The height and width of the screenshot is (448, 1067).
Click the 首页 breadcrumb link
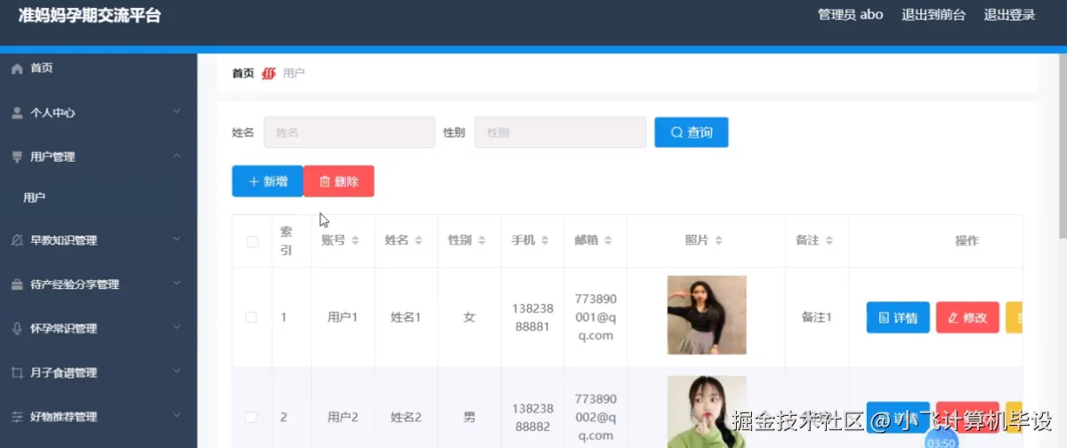(243, 74)
